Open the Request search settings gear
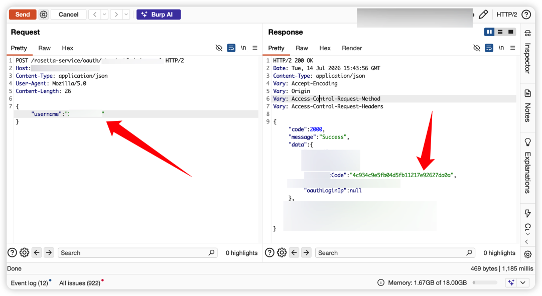Screen dimensions: 542x296 [x=24, y=253]
